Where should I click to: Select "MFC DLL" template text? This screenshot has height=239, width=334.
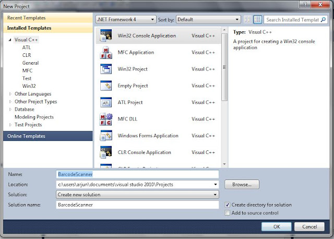pyautogui.click(x=127, y=119)
